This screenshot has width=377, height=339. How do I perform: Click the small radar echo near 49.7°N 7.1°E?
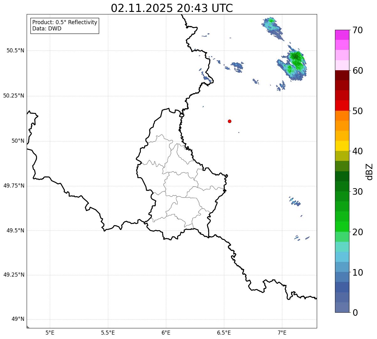coord(295,201)
